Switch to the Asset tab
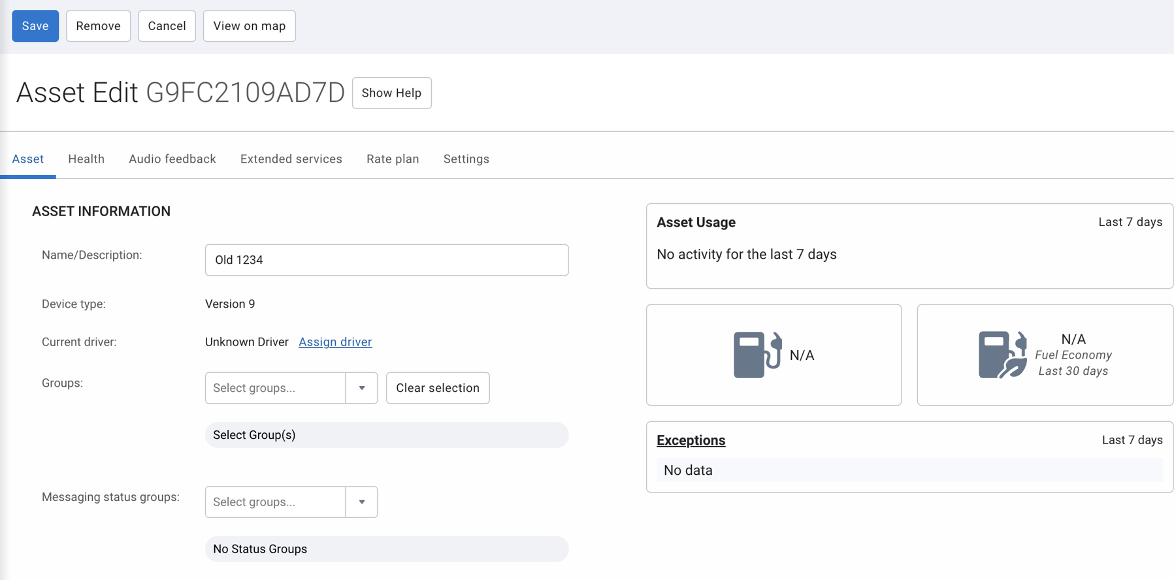 click(x=28, y=159)
